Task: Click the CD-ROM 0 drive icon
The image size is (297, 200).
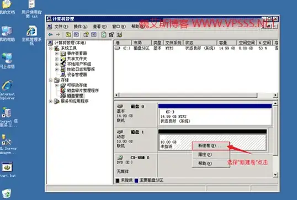Action: [x=120, y=157]
